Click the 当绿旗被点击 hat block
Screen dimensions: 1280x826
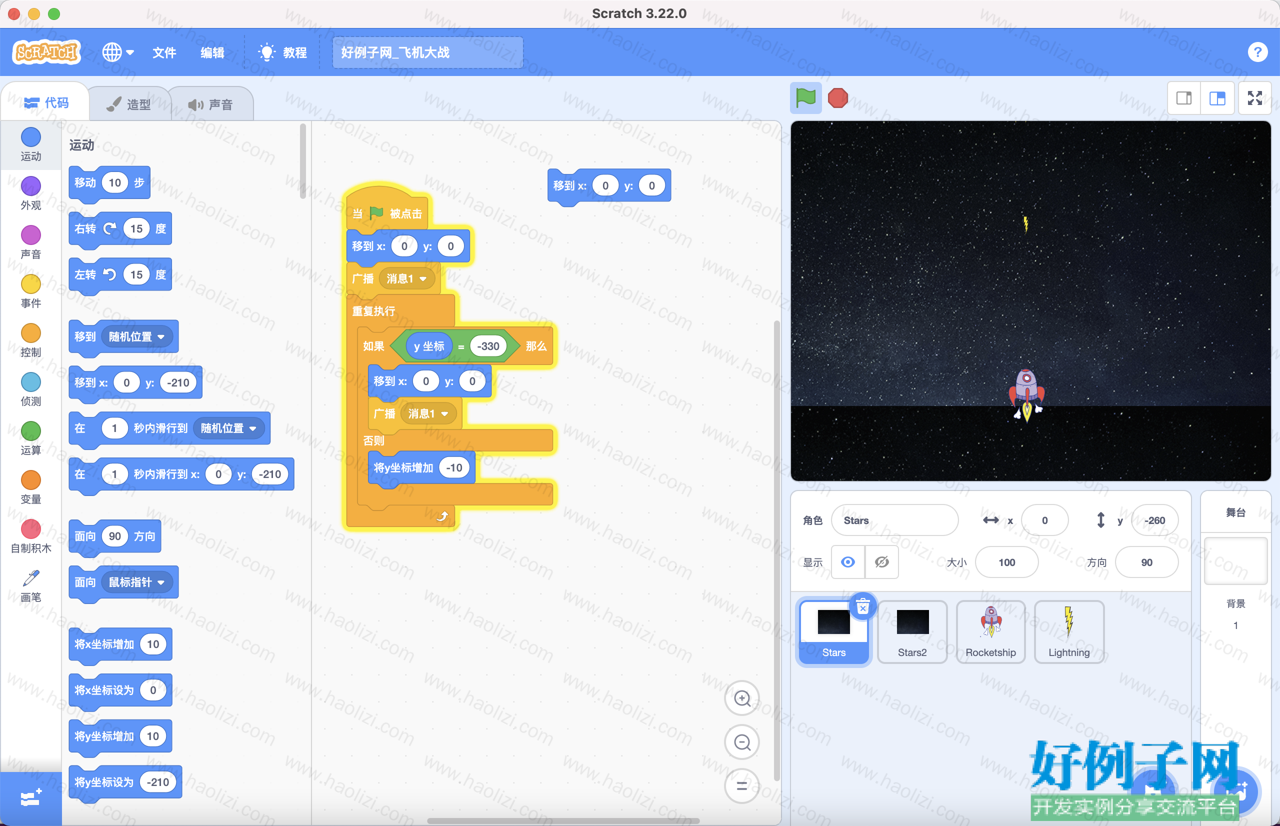pyautogui.click(x=387, y=209)
